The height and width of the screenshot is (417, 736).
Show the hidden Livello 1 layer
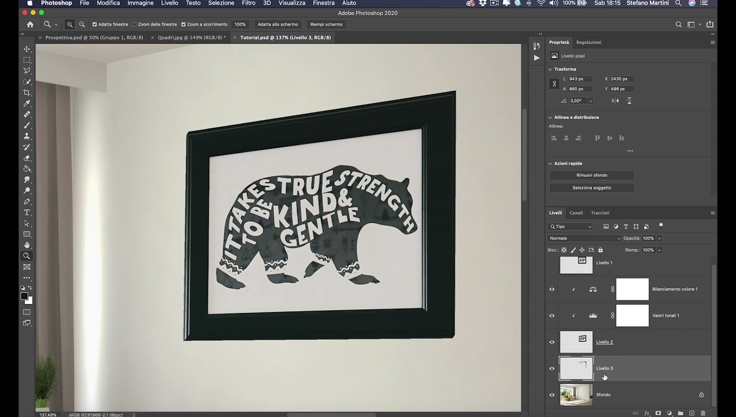click(552, 263)
